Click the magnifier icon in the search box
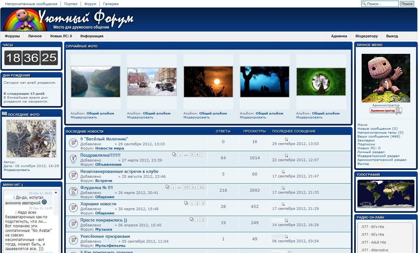The height and width of the screenshot is (253, 418). 364,4
